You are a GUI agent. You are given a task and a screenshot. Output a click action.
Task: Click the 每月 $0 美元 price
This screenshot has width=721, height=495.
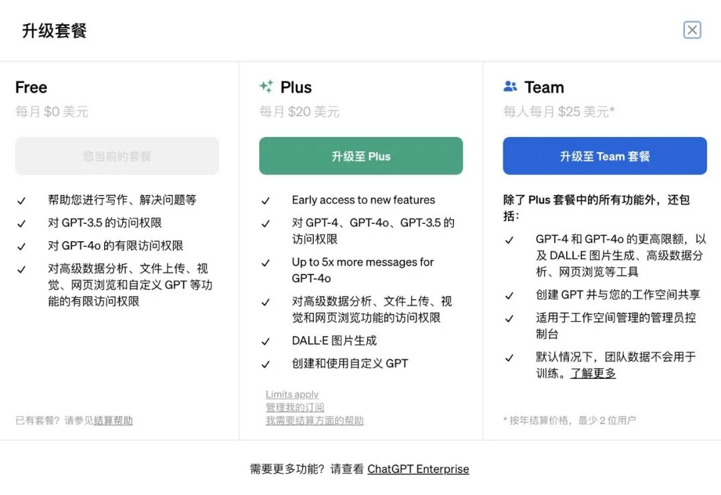(51, 112)
